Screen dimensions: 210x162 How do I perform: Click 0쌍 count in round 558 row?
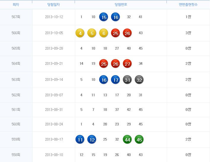pos(188,155)
